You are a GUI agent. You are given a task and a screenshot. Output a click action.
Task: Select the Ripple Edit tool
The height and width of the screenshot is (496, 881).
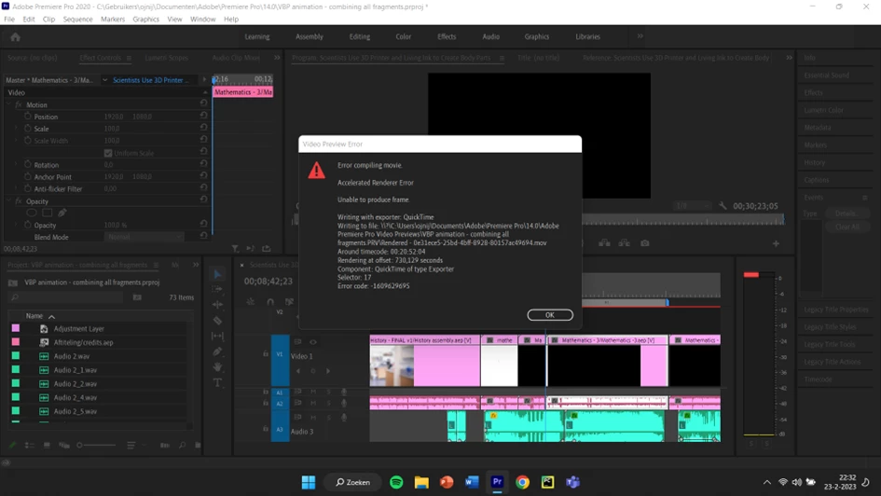point(217,305)
